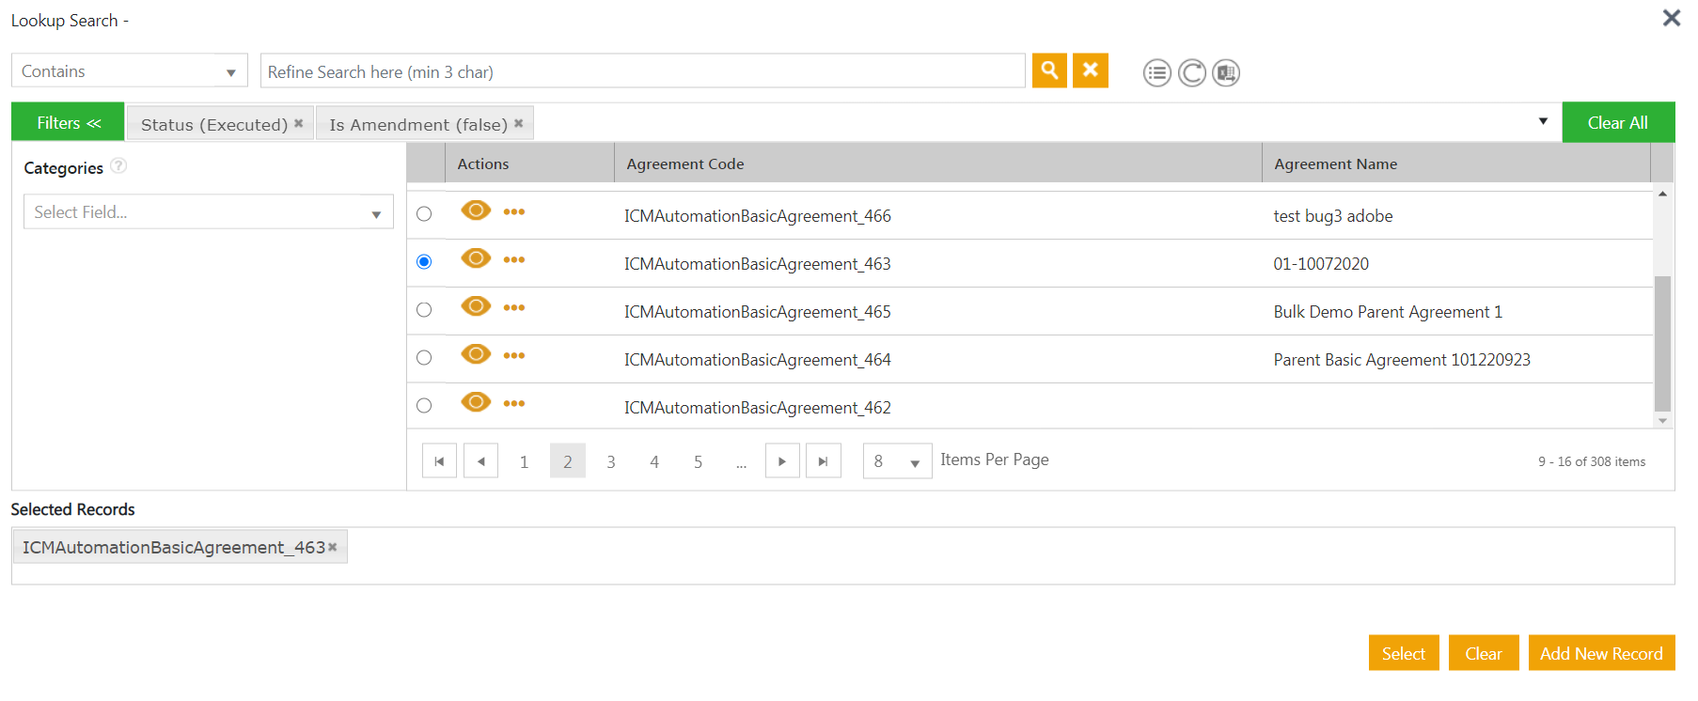The image size is (1698, 701).
Task: Jump to page 5 in pagination
Action: [698, 461]
